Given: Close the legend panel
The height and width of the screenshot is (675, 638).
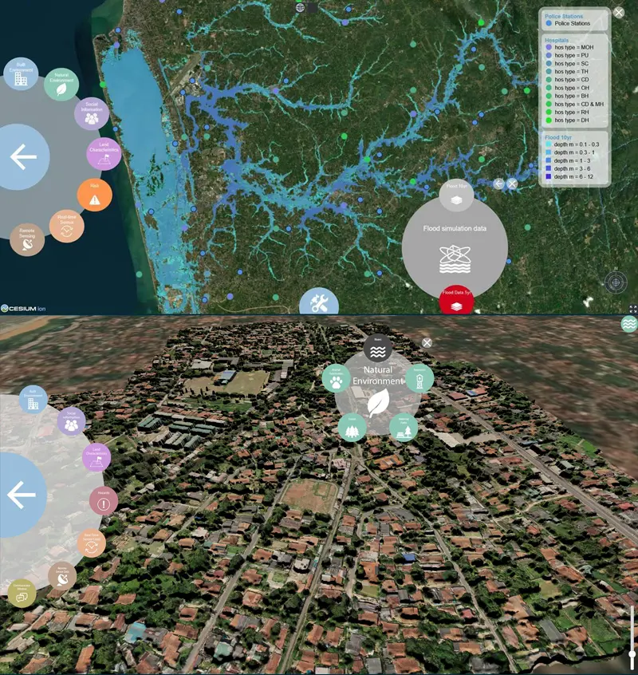Looking at the screenshot, I should pos(619,13).
